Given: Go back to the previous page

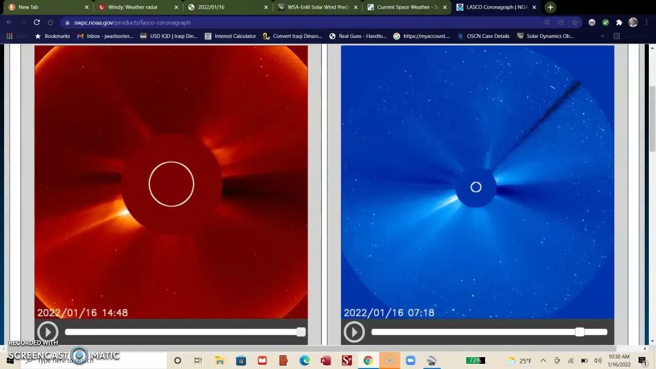Looking at the screenshot, I should coord(9,22).
